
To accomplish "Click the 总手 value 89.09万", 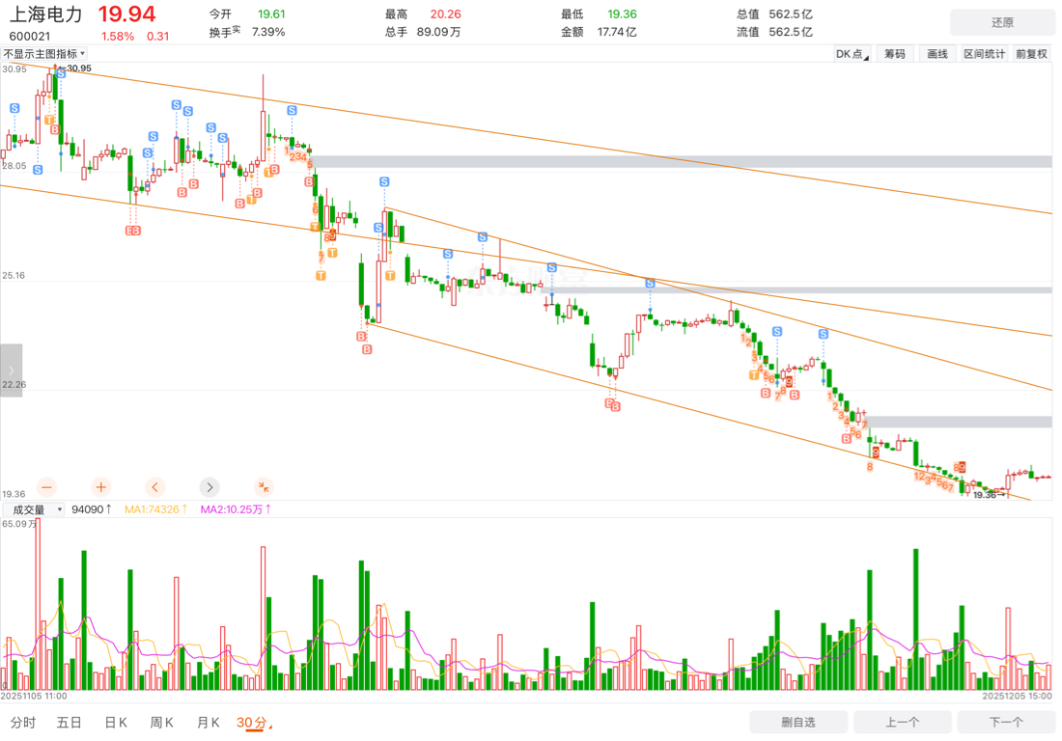I will [439, 32].
